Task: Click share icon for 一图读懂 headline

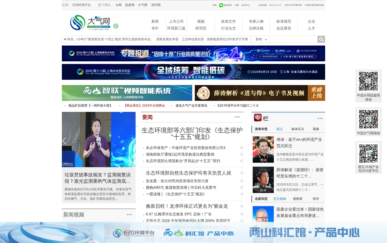Action: tap(241, 194)
